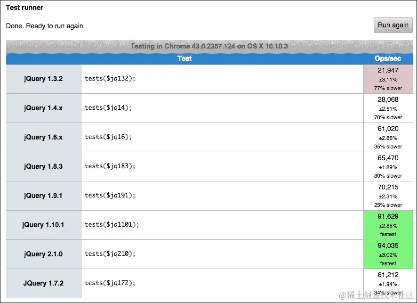Select the jQuery 1.10.1 row label

(43, 225)
